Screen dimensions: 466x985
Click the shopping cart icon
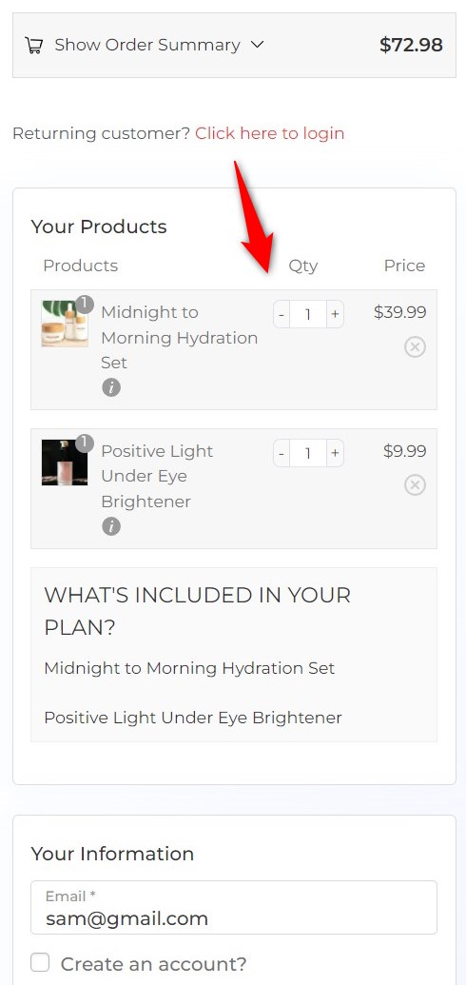pyautogui.click(x=33, y=46)
